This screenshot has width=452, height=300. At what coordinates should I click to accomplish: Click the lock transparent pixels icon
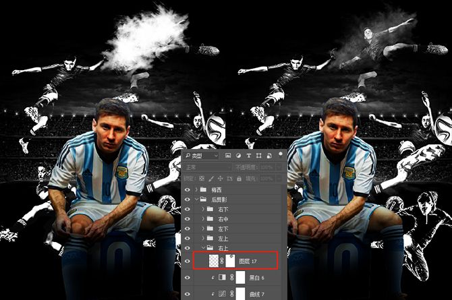click(x=202, y=179)
